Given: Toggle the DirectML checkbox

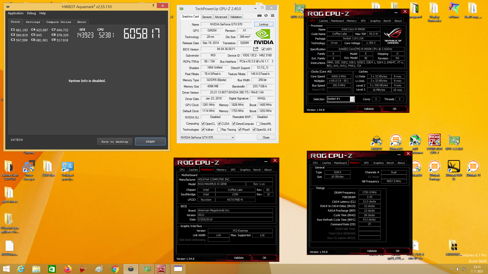Looking at the screenshot, I should pyautogui.click(x=258, y=124).
